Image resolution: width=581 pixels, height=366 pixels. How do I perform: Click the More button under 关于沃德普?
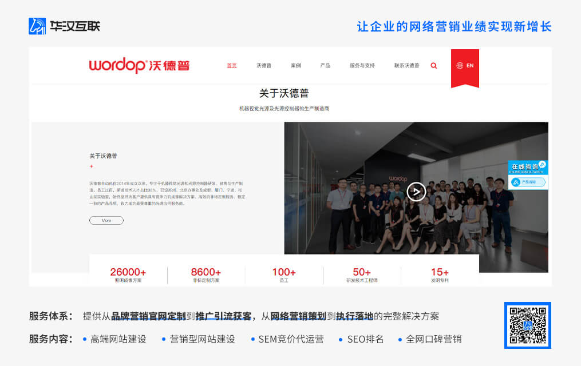(x=106, y=221)
